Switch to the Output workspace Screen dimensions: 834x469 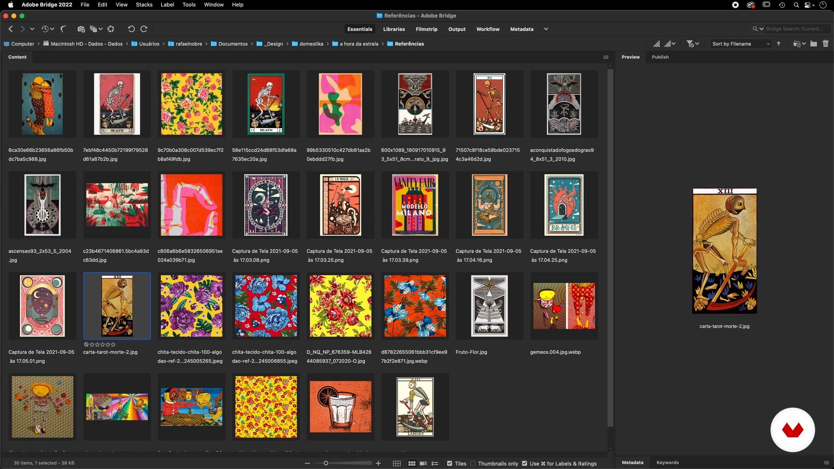457,29
